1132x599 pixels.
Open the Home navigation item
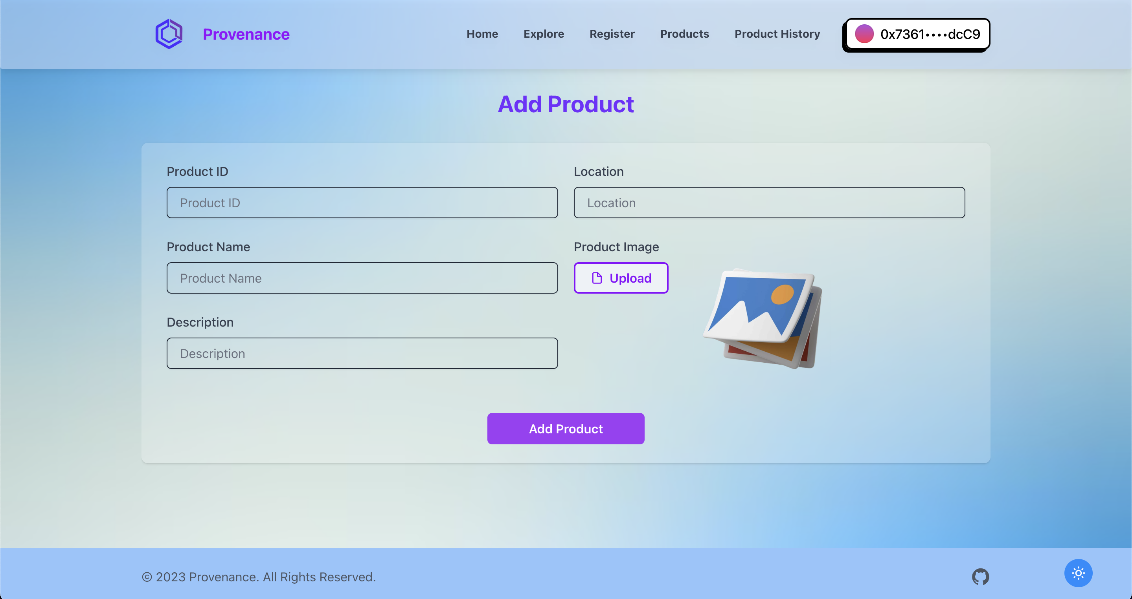coord(482,34)
